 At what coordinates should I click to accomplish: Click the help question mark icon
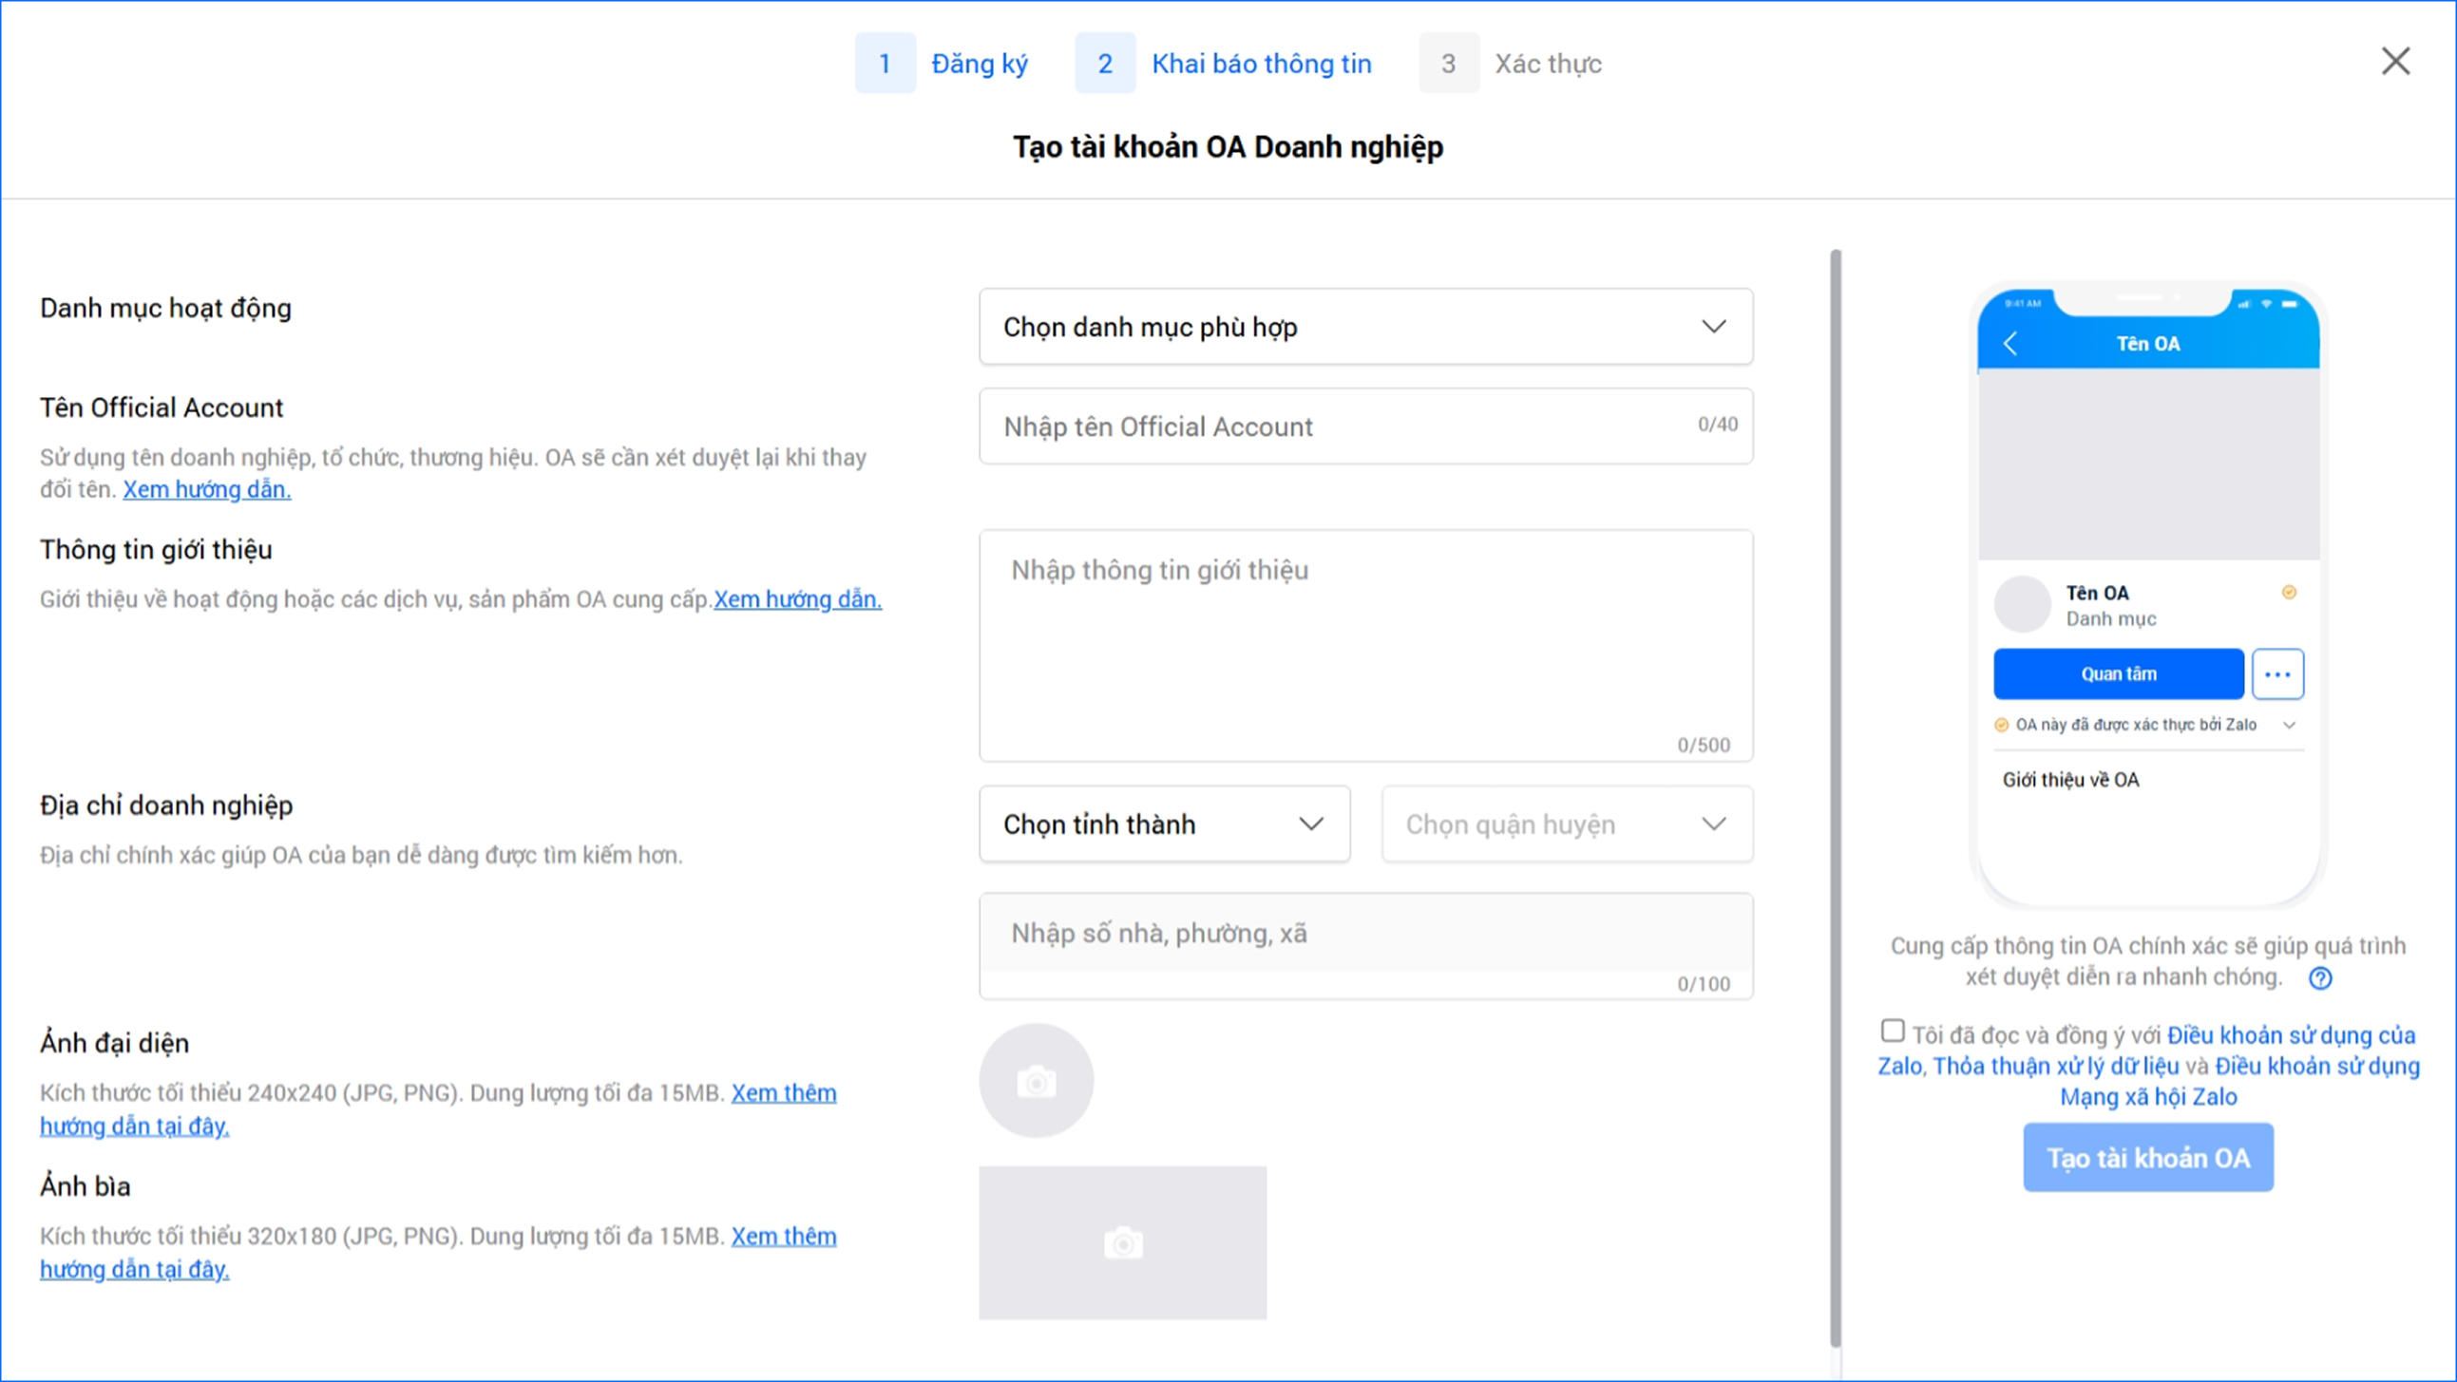coord(2319,977)
